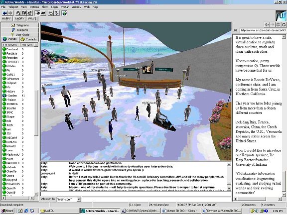Click the URL address field
Image resolution: width=287 pixels, height=215 pixels.
tap(263, 30)
